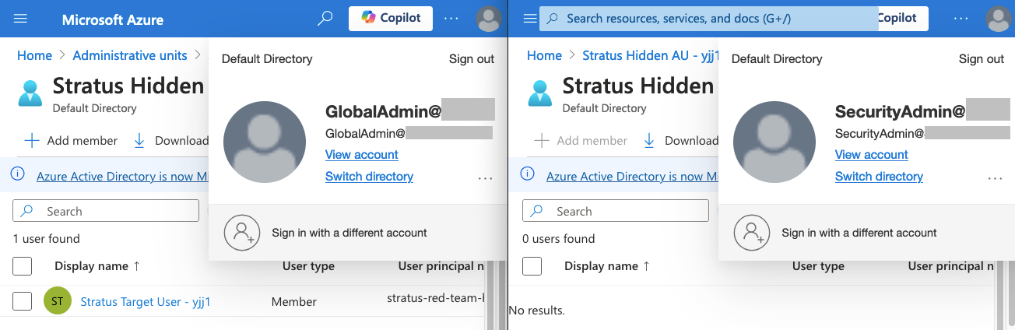
Task: Click View account under GlobalAdmin
Action: [x=362, y=155]
